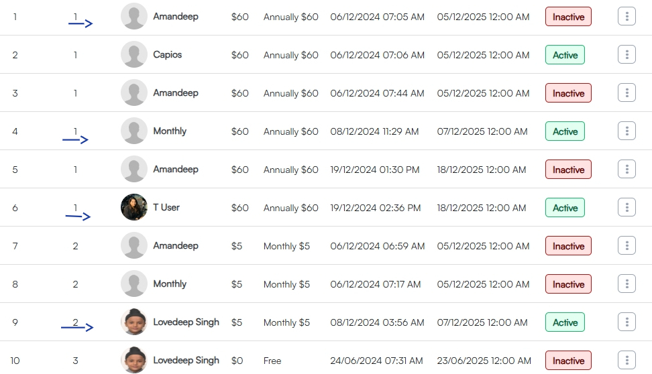Click Lovedeep Singh name in row 10
652x374 pixels.
click(x=186, y=361)
